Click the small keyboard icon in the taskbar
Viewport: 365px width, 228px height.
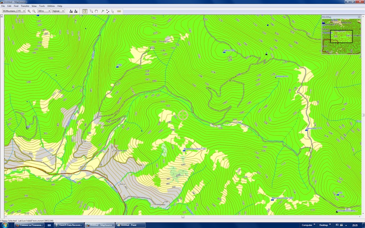(x=49, y=225)
